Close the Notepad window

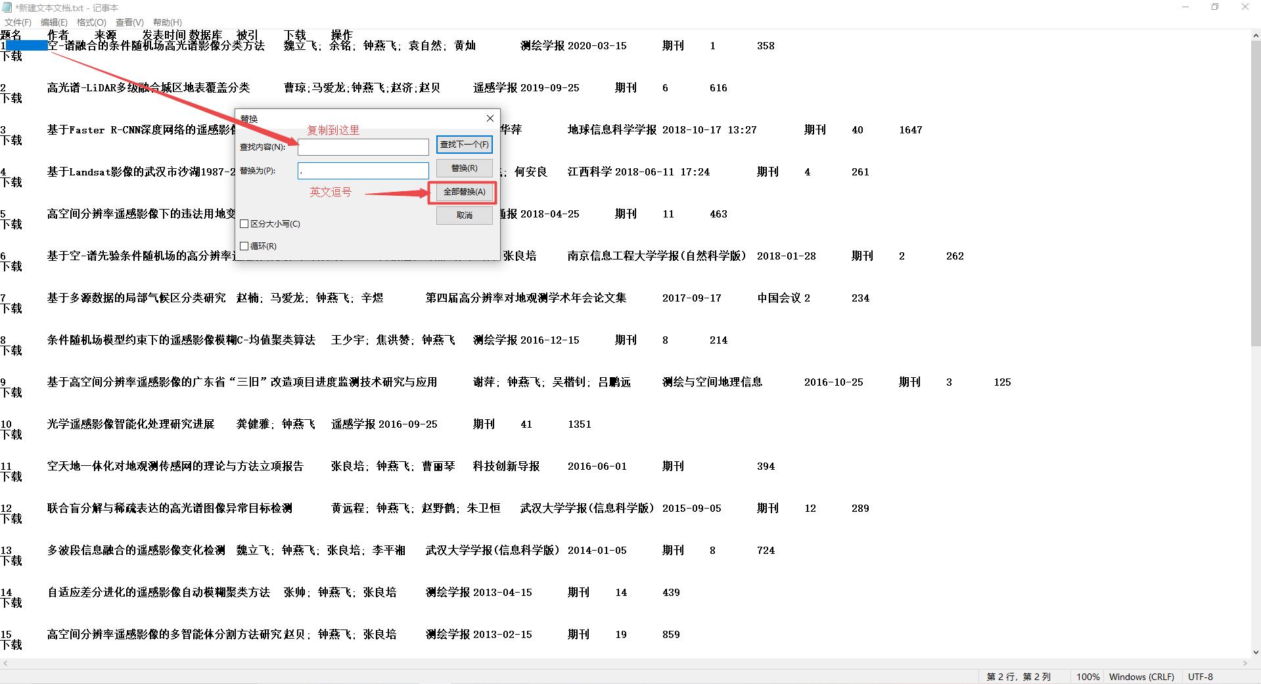[1245, 7]
